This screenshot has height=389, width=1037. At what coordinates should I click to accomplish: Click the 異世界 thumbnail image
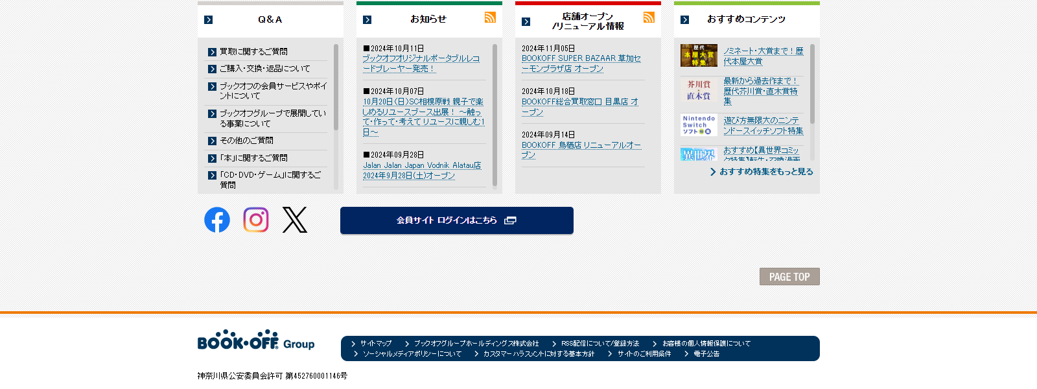(x=699, y=154)
